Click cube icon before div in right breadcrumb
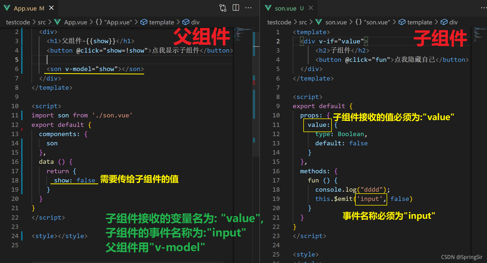Screen dimensions: 487x263 pos(444,22)
